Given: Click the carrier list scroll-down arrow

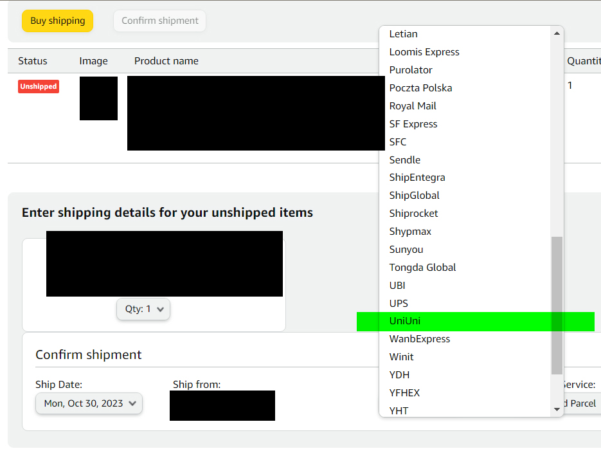Looking at the screenshot, I should [557, 410].
